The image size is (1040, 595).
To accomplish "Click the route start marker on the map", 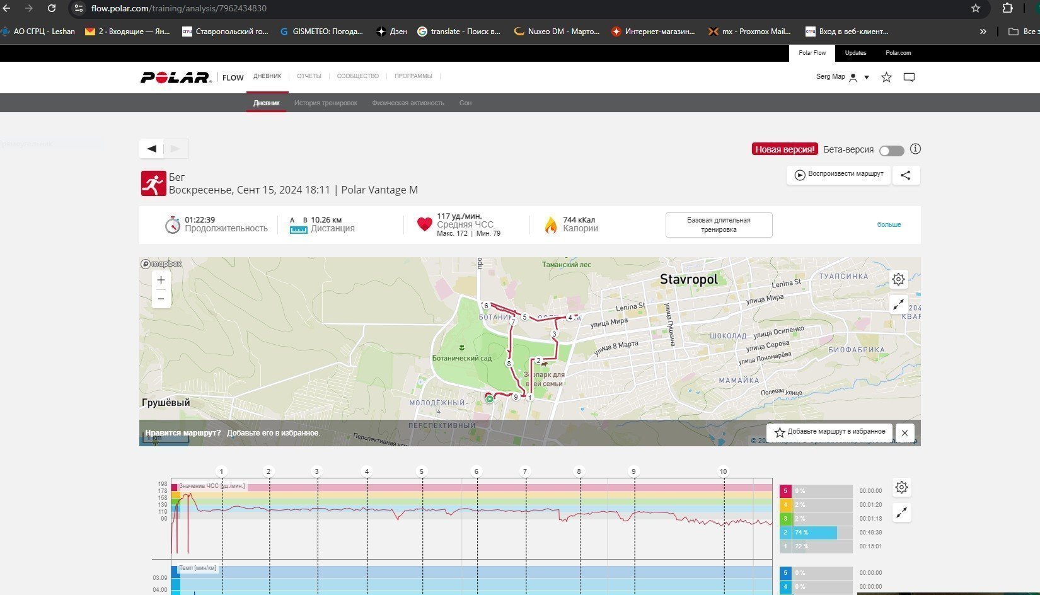I will point(489,398).
